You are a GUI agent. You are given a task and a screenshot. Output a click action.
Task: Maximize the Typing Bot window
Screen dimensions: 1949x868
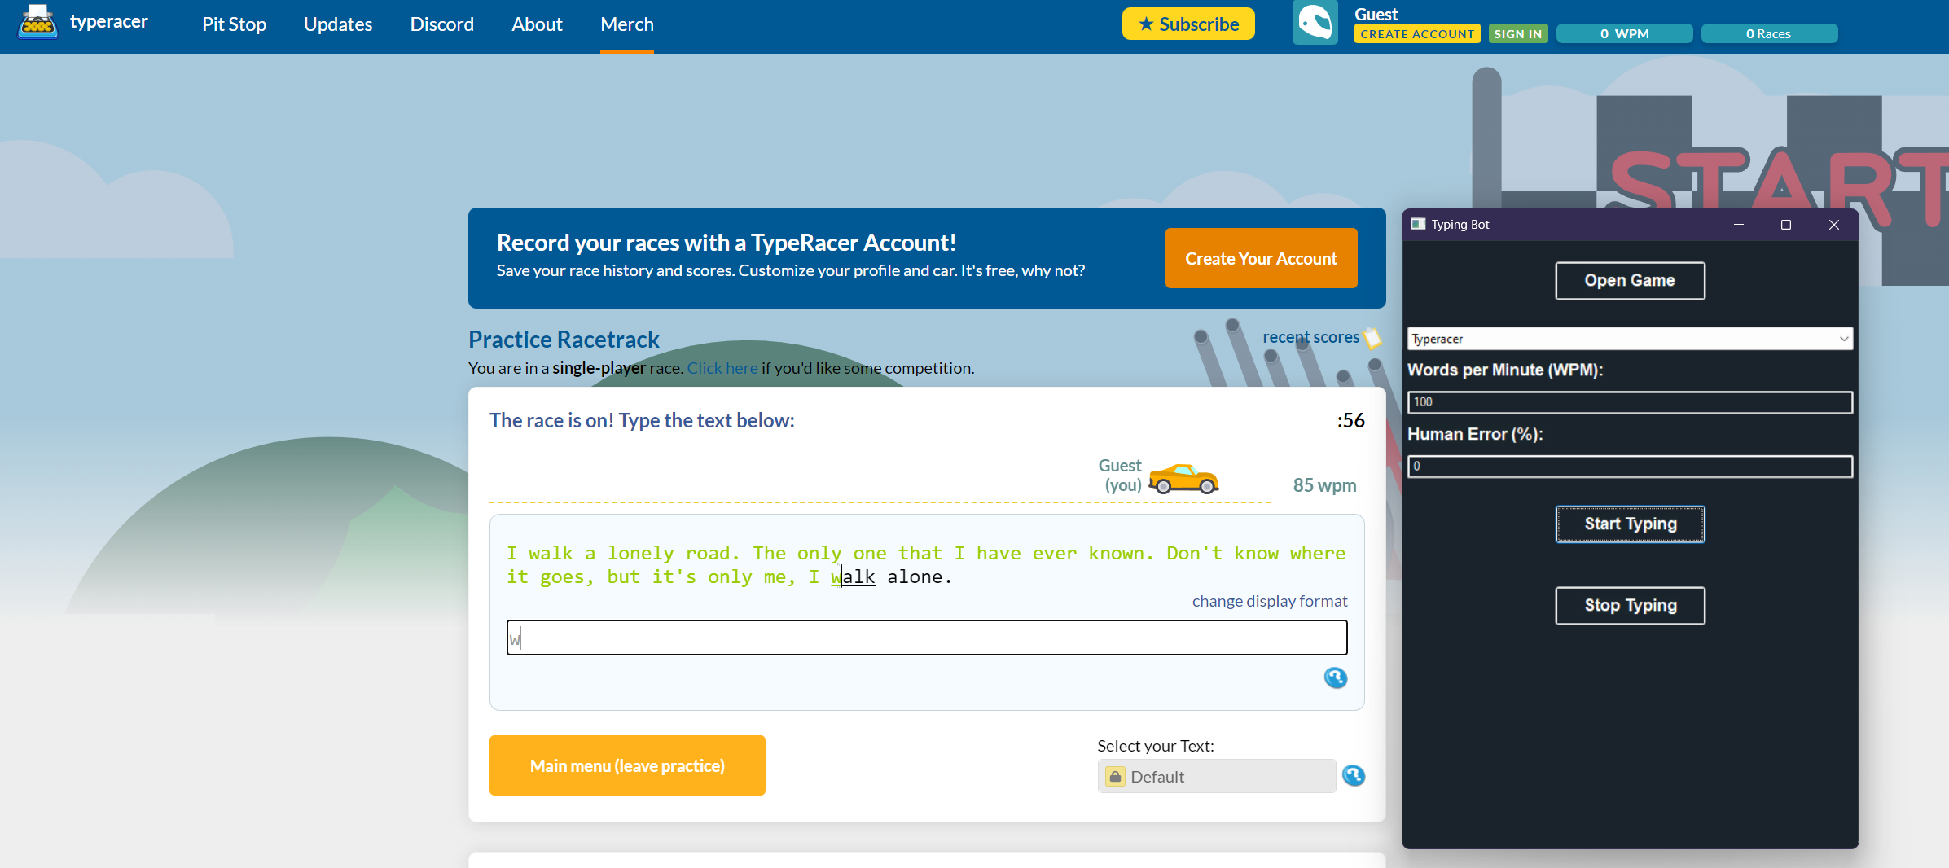[x=1786, y=225]
